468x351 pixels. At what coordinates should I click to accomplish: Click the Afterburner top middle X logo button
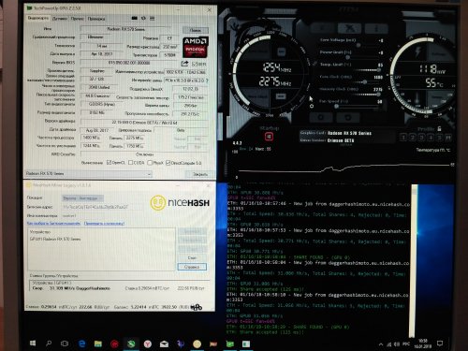[350, 28]
